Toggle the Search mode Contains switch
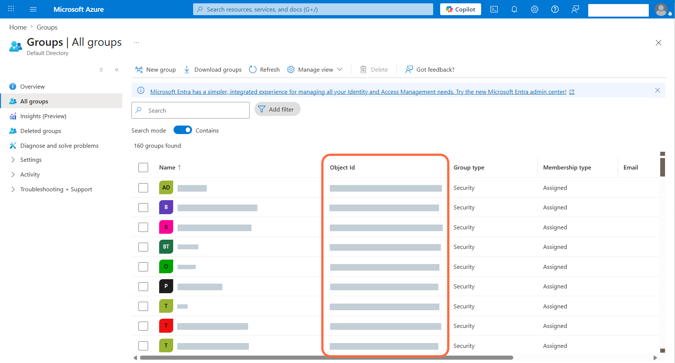 [x=183, y=130]
